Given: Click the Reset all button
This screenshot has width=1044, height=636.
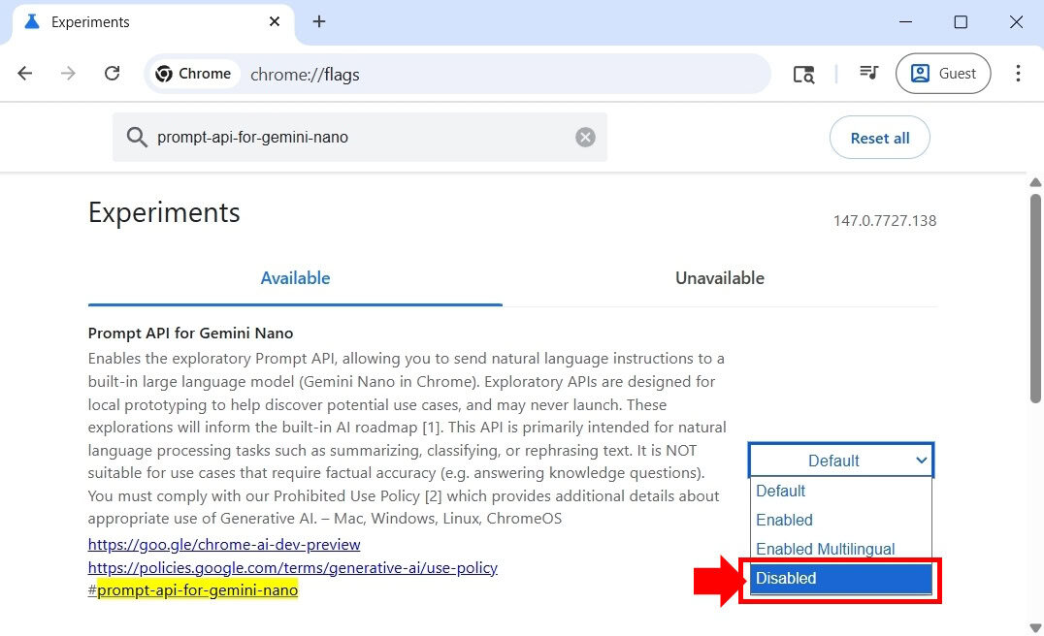Looking at the screenshot, I should (x=880, y=138).
